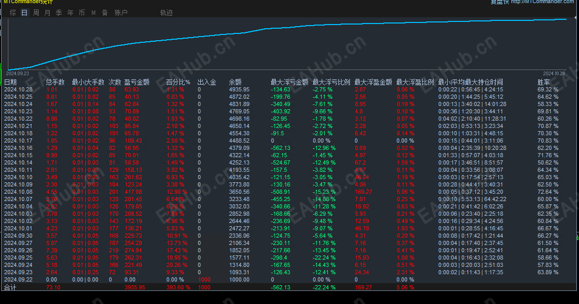
Task: Click the 最大浮盈金额 column header
Action: tap(373, 82)
